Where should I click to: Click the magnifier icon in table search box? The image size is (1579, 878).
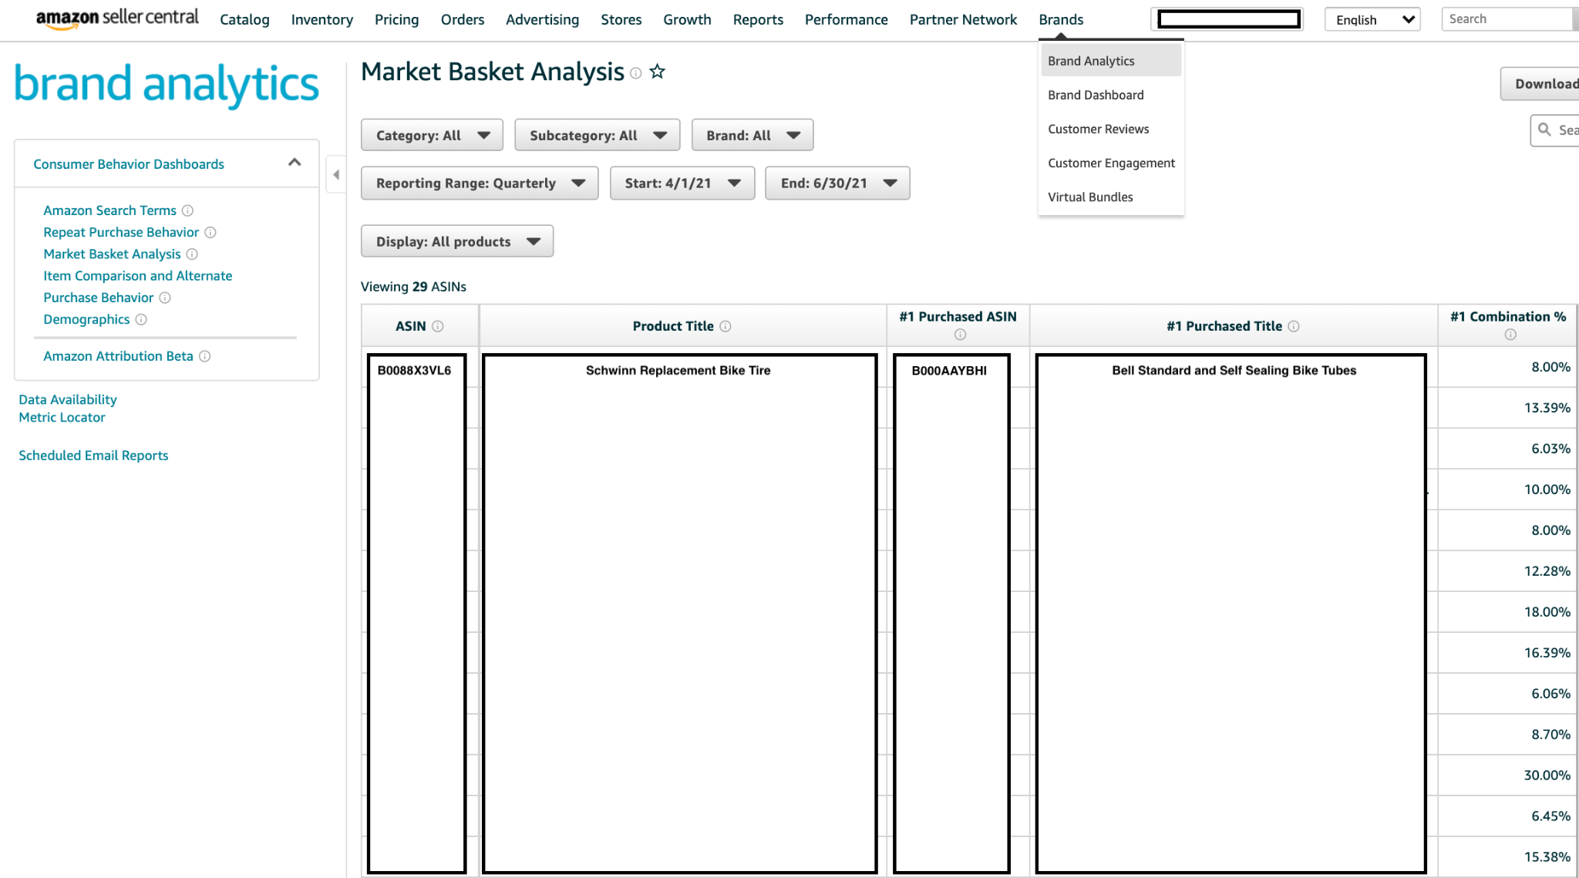click(1544, 130)
